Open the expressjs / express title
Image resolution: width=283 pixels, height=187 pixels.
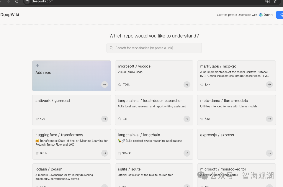tap(217, 135)
